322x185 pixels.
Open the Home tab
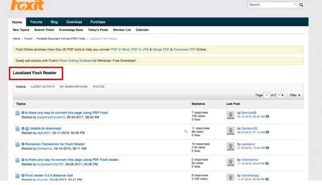tap(17, 22)
